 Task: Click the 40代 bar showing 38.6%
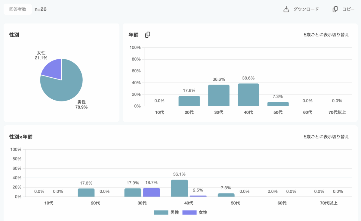click(248, 95)
